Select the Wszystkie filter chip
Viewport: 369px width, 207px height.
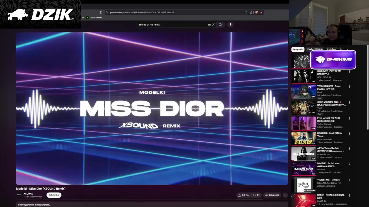tap(298, 49)
